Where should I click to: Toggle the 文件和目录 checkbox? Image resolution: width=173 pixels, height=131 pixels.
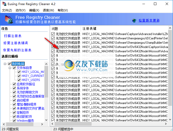[x=14, y=68]
